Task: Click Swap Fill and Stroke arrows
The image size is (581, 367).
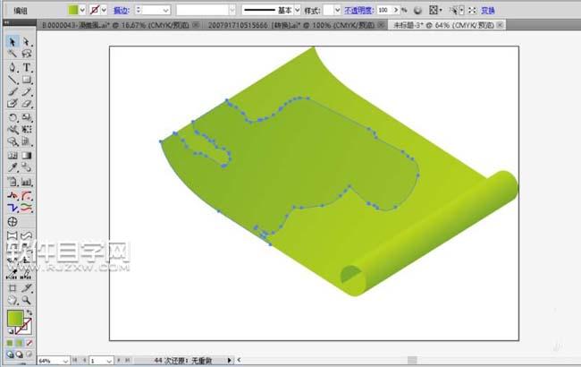Action: point(29,312)
